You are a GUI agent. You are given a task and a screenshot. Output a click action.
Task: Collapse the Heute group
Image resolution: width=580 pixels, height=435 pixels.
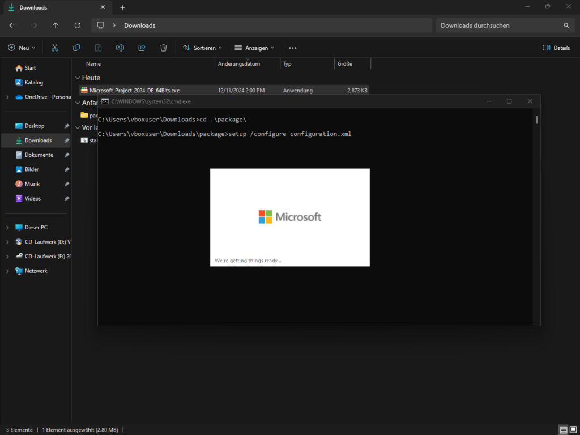point(78,78)
